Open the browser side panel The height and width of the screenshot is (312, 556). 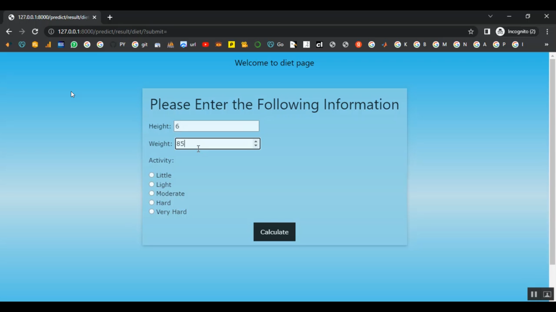(x=487, y=32)
